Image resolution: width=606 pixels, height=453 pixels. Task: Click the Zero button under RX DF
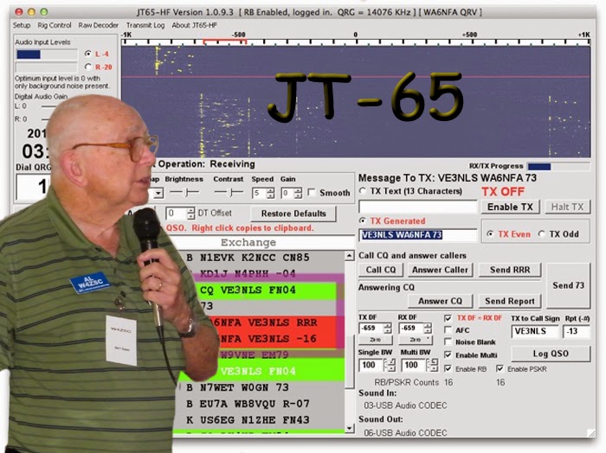[416, 340]
